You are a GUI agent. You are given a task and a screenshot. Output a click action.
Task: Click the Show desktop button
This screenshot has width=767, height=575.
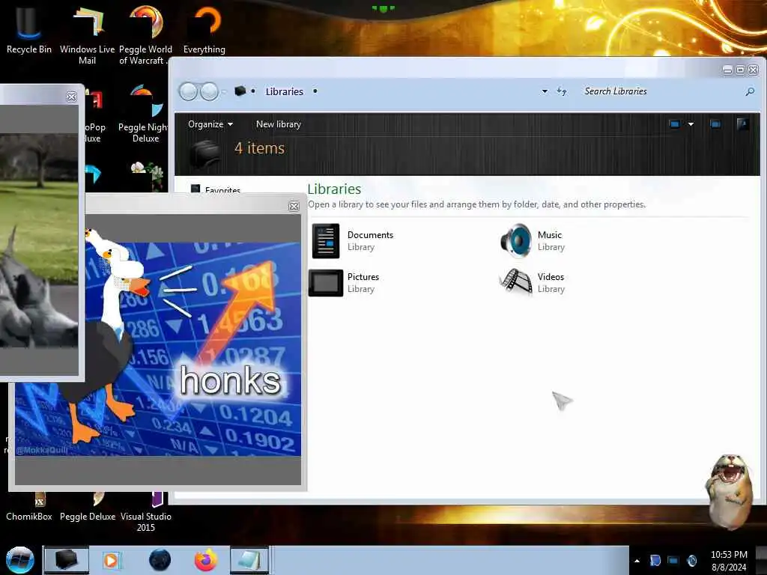pos(761,560)
